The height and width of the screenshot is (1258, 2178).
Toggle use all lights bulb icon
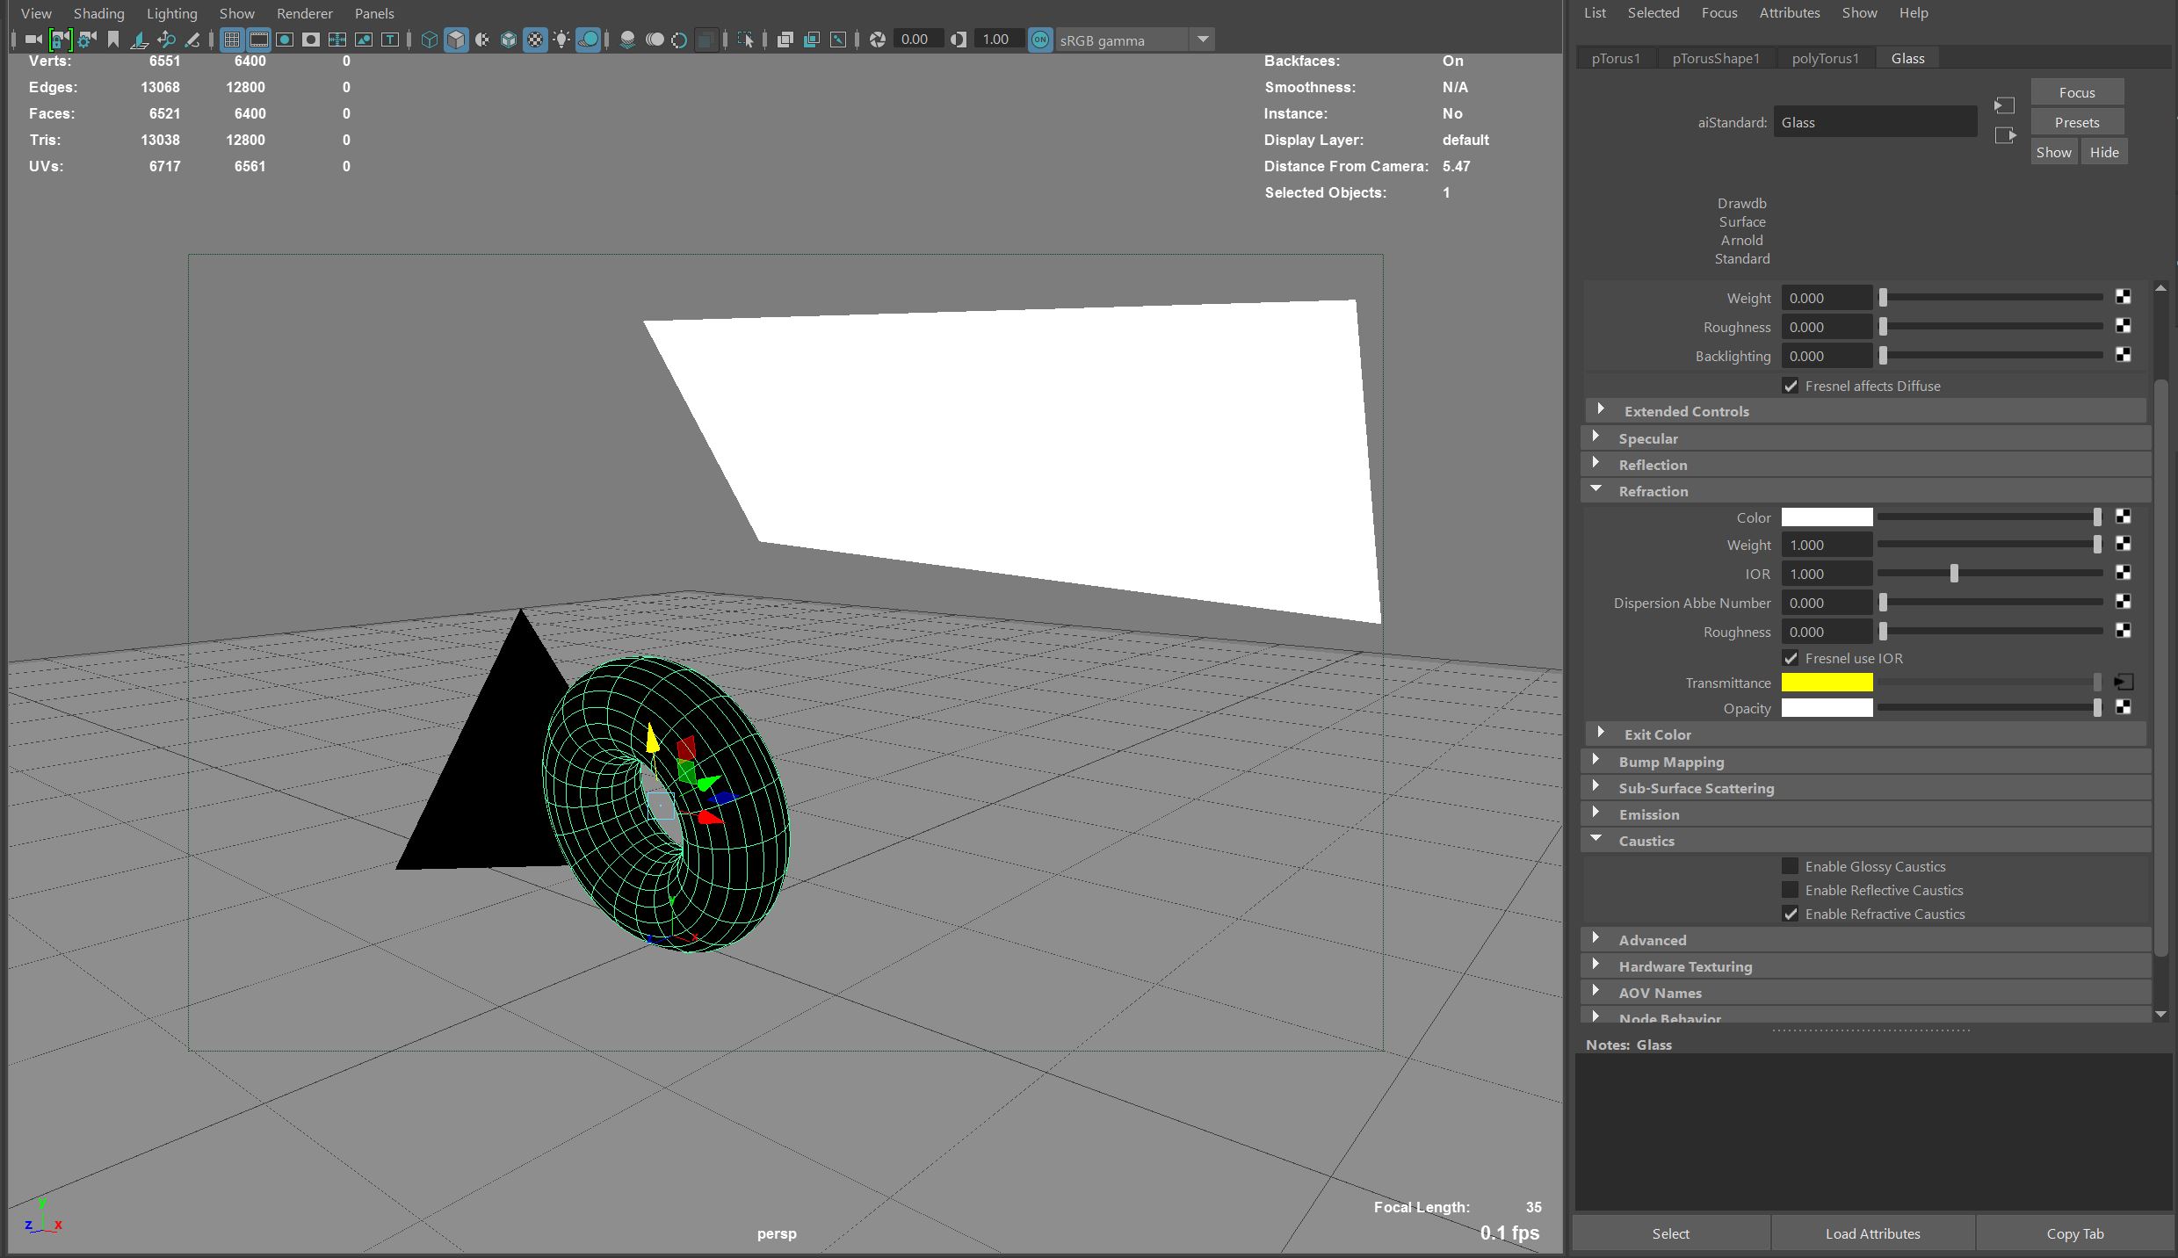[561, 40]
